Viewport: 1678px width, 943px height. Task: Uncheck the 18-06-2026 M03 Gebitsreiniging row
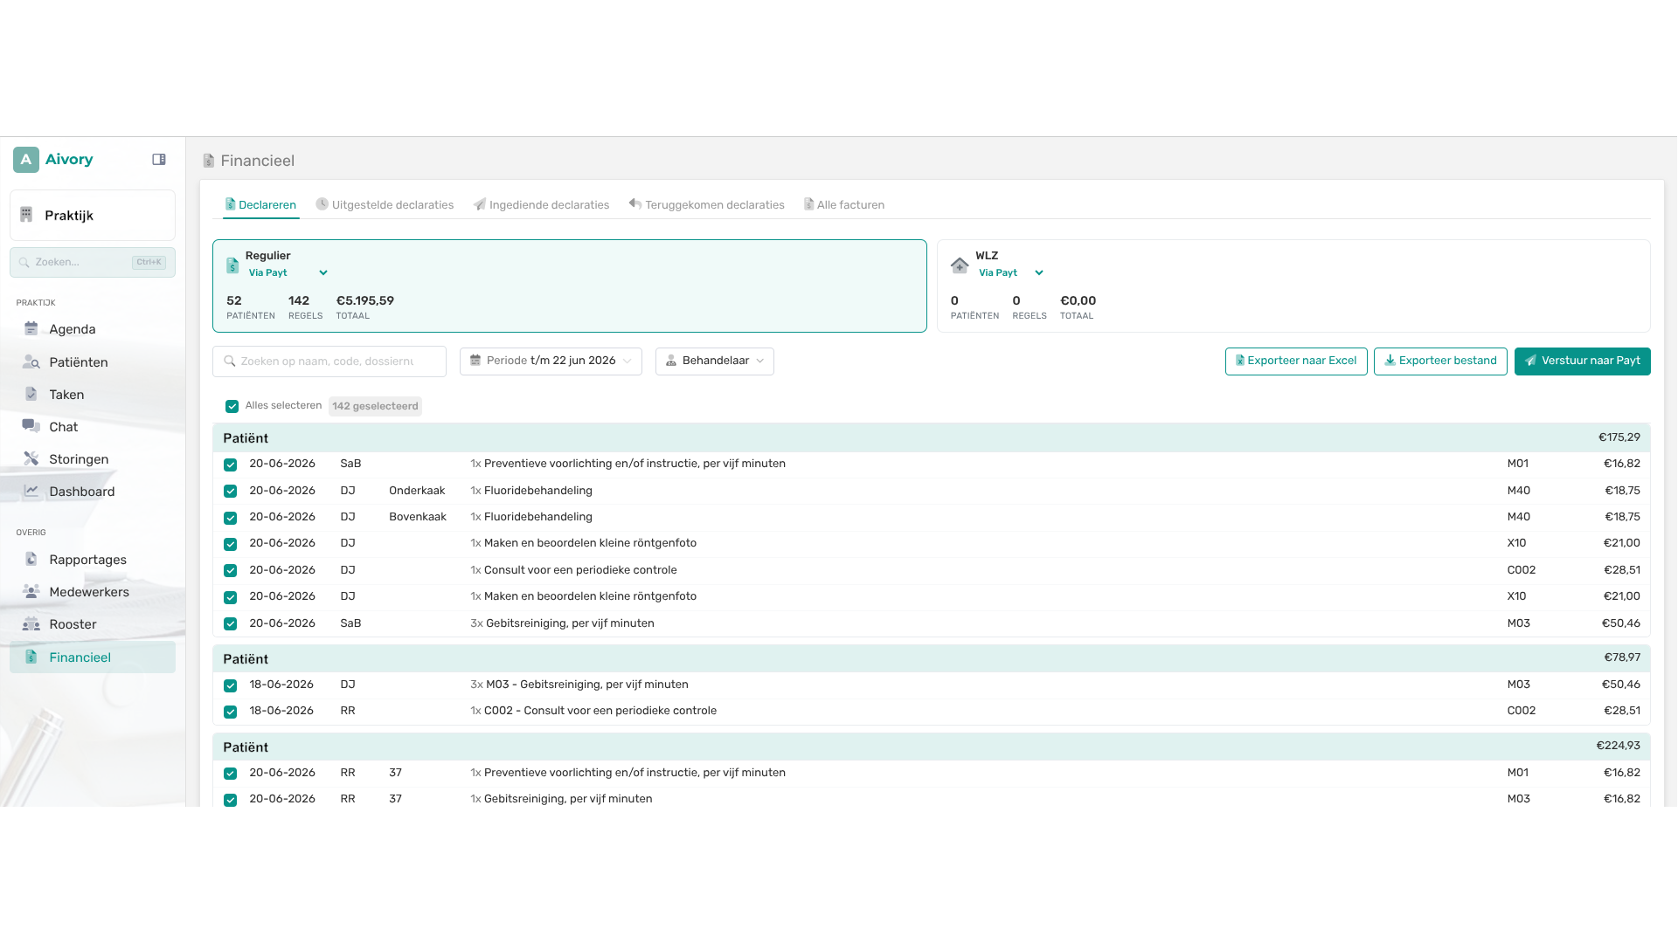[x=230, y=685]
